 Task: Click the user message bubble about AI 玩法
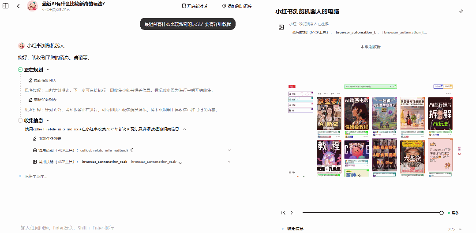click(187, 24)
